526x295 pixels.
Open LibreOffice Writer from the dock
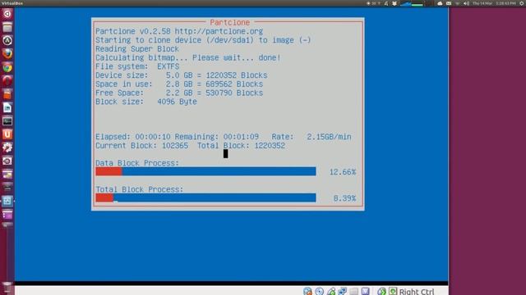tap(7, 107)
